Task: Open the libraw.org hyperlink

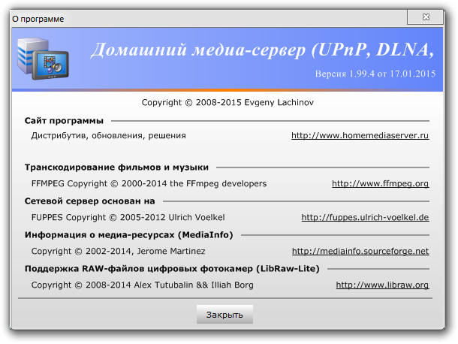Action: (x=381, y=285)
